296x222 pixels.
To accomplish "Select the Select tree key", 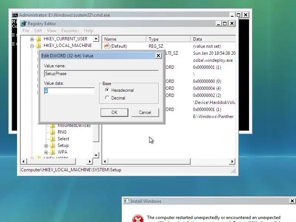I will (63, 139).
